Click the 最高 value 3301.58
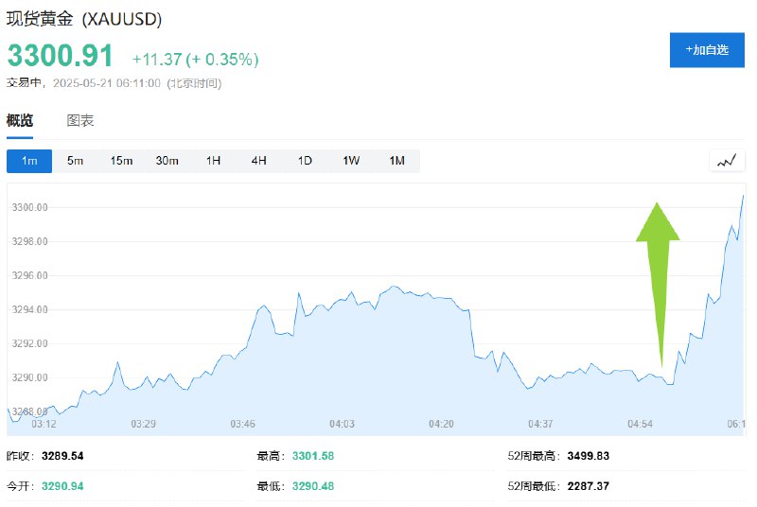Screen dimensions: 757x507 click(x=313, y=456)
